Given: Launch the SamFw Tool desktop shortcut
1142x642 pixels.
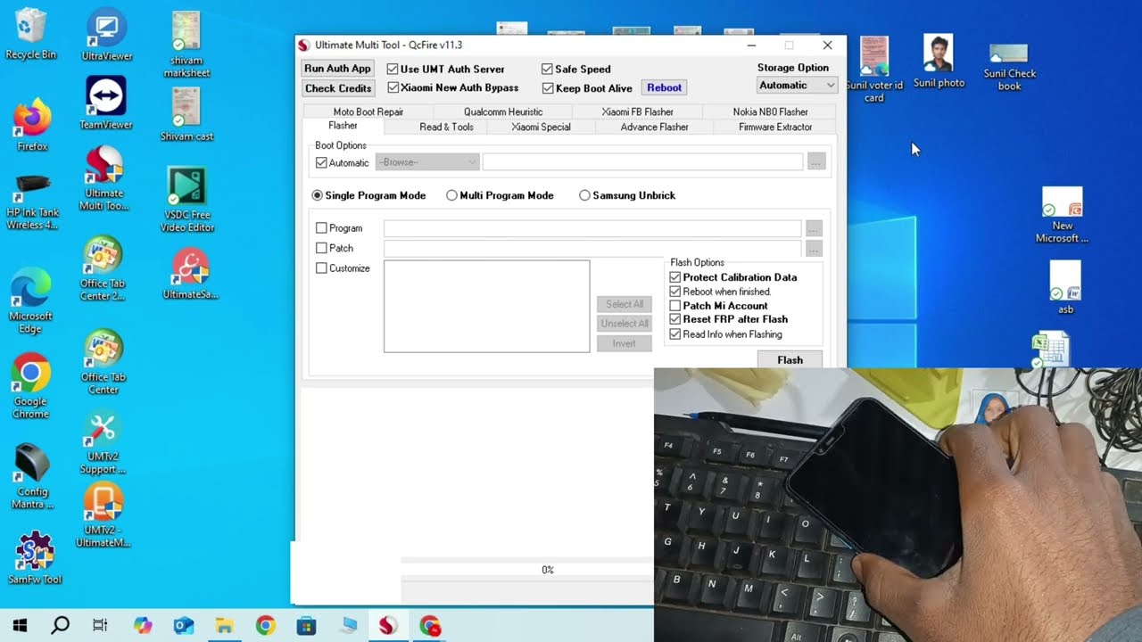Looking at the screenshot, I should 35,557.
